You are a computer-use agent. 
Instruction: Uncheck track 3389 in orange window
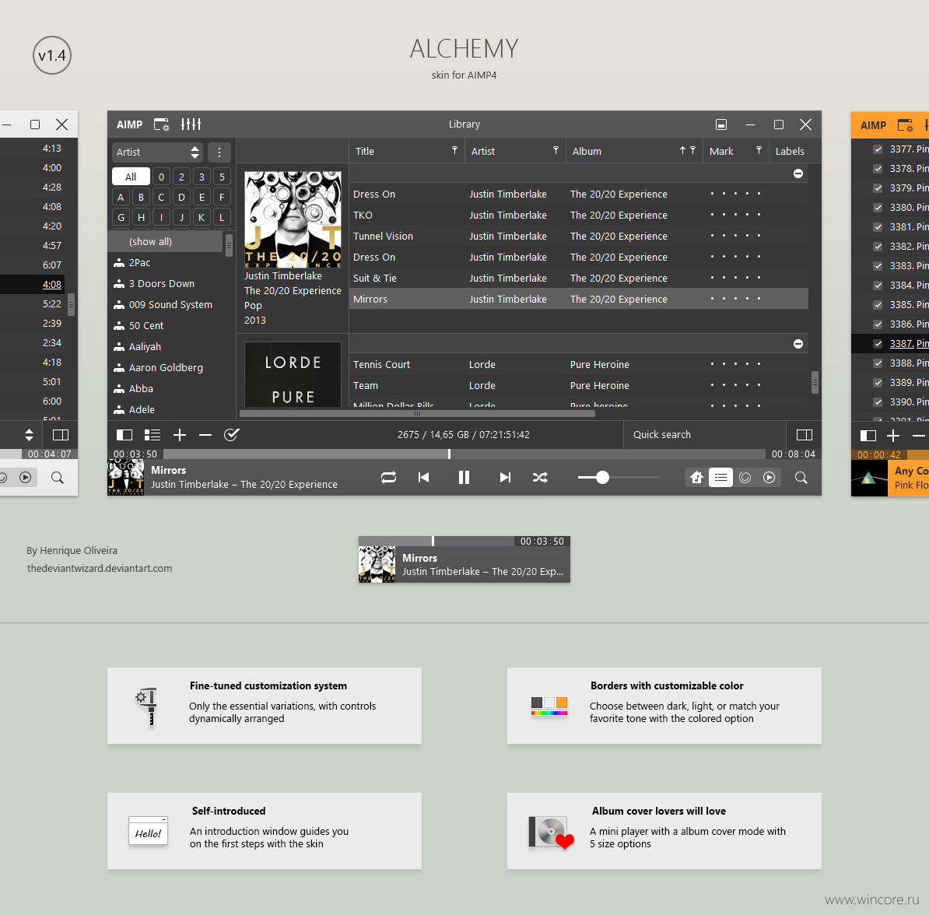click(878, 383)
